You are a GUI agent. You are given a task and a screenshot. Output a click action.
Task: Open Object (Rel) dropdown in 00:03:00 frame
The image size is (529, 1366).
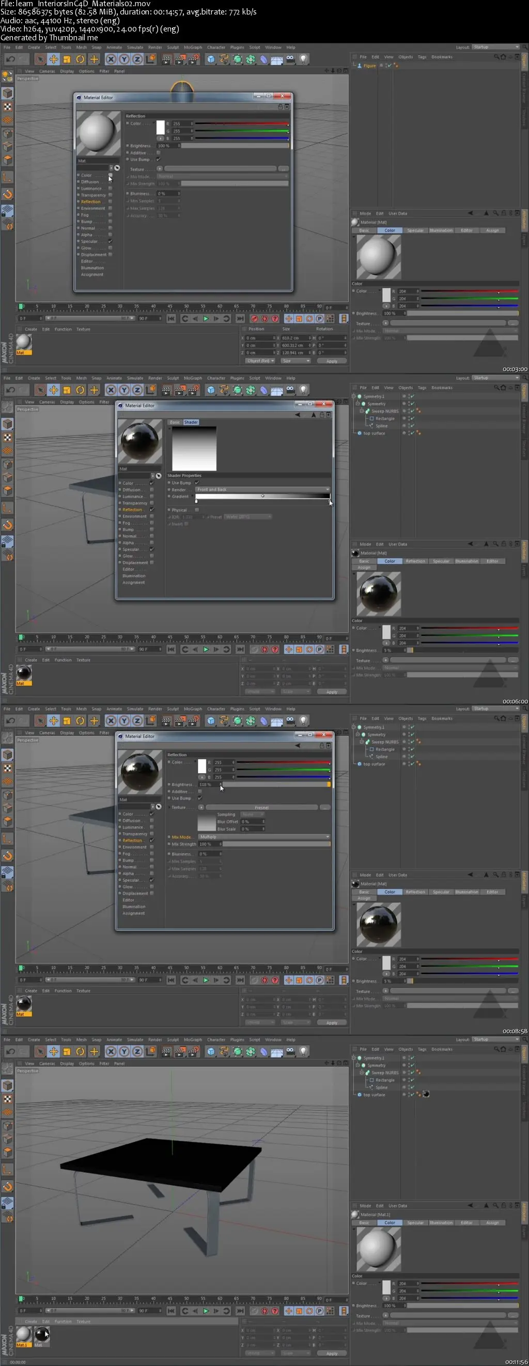[x=260, y=361]
